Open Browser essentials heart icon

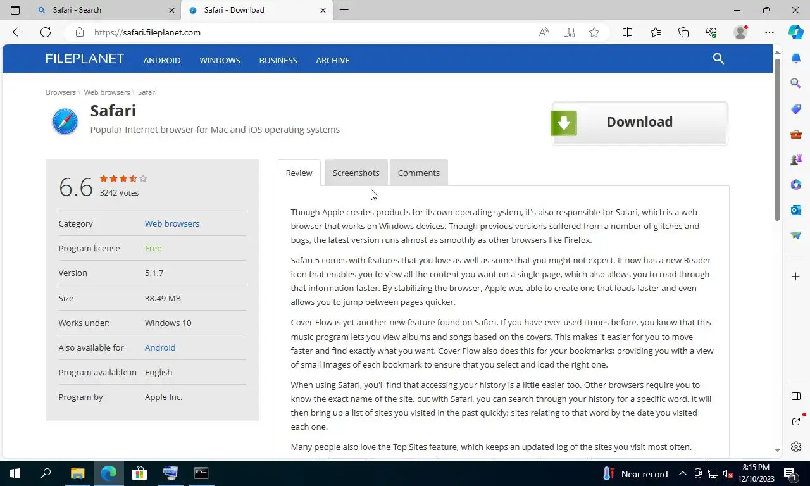[x=711, y=32]
